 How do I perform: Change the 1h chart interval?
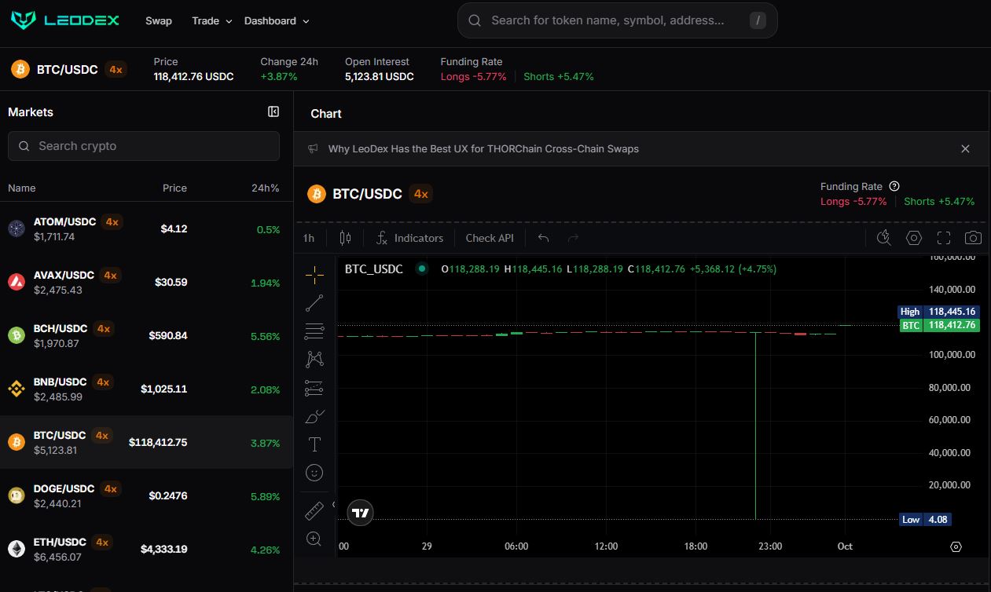(309, 238)
